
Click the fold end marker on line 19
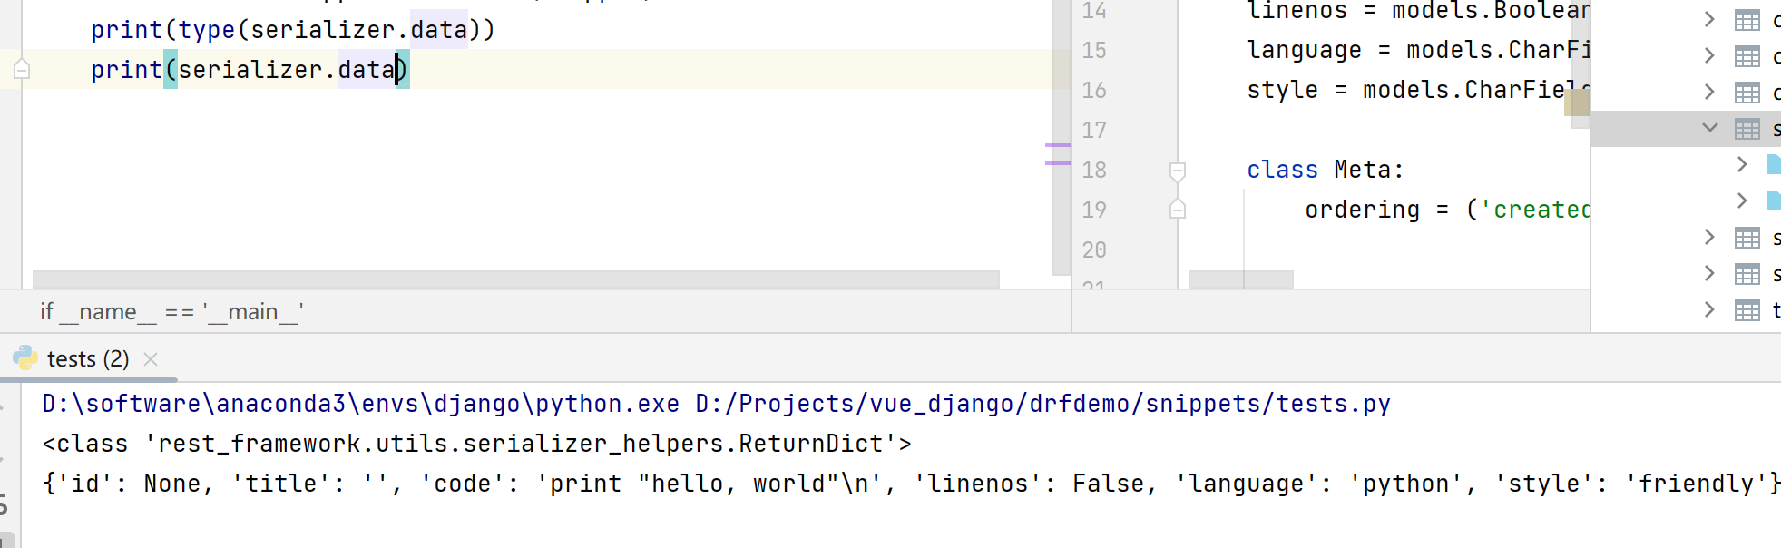[1178, 210]
